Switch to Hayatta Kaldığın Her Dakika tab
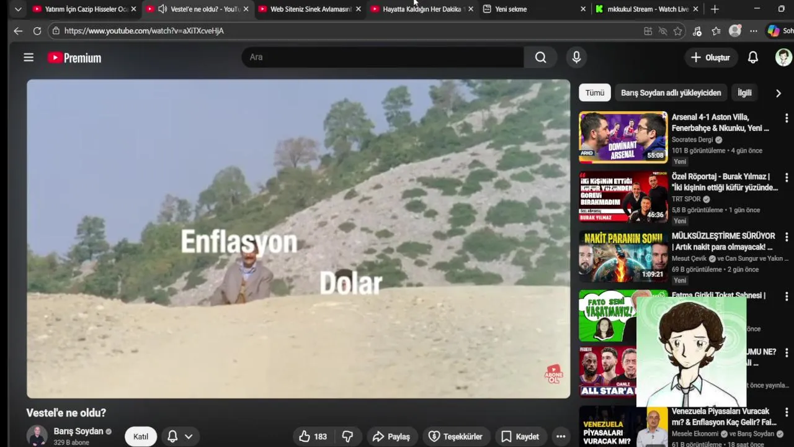 423,9
